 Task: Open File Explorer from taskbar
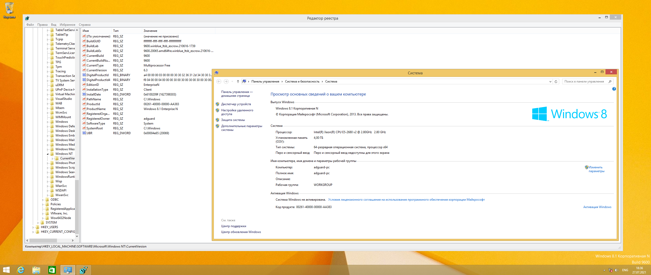[36, 270]
